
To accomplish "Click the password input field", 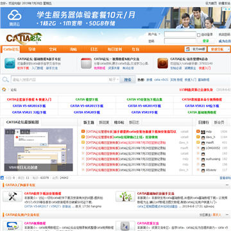I will pyautogui.click(x=180, y=41).
